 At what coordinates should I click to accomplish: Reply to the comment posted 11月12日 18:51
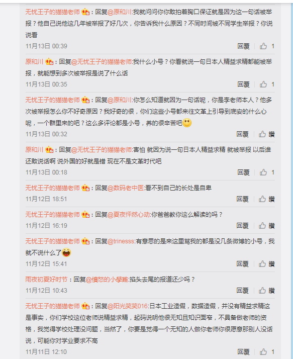pyautogui.click(x=242, y=199)
